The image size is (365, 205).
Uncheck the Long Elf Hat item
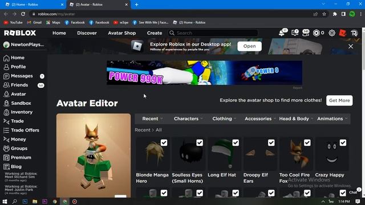(x=236, y=143)
